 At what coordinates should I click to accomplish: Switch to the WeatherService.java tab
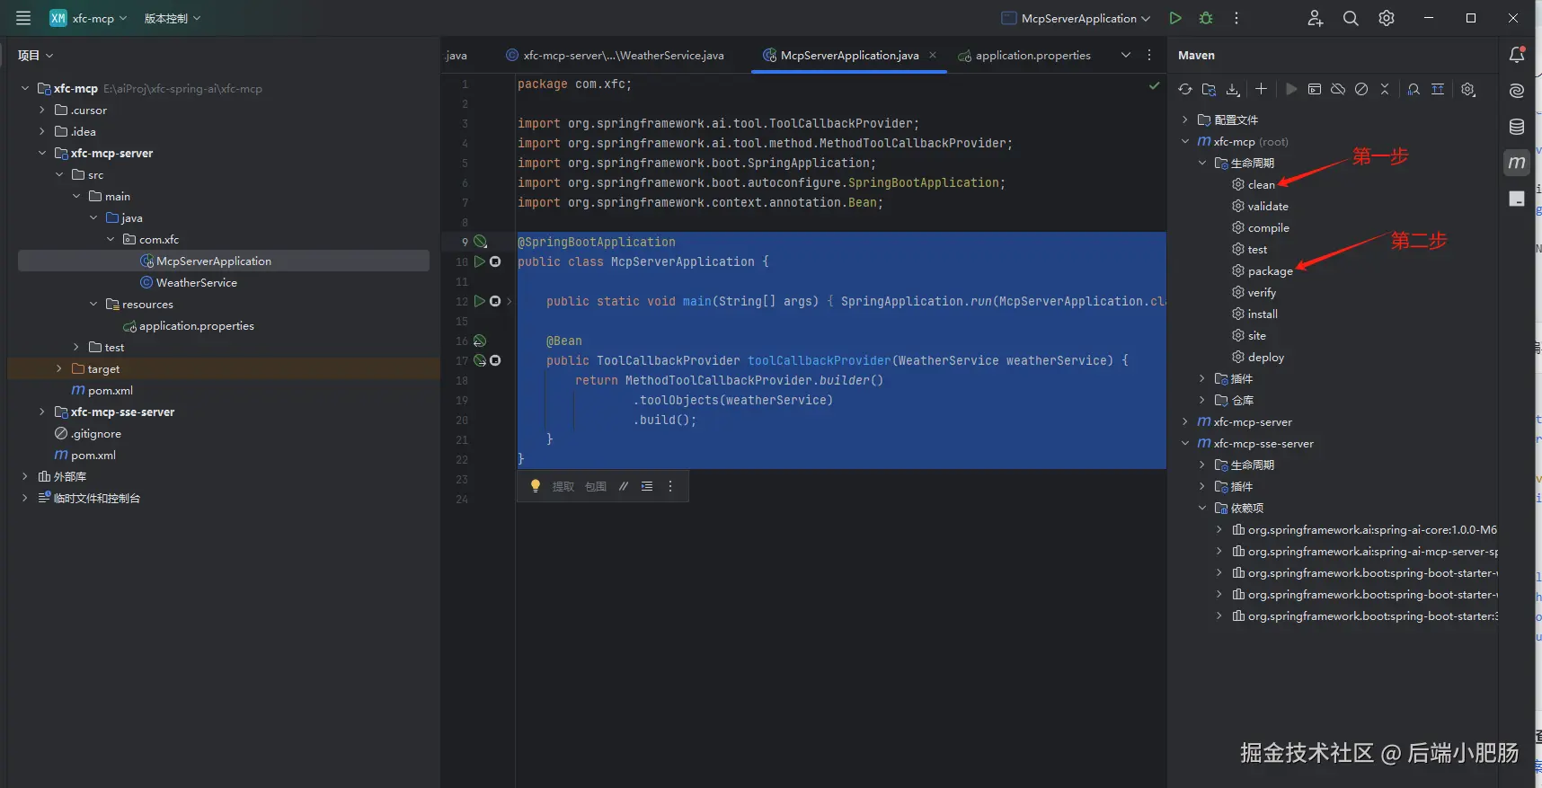point(623,55)
